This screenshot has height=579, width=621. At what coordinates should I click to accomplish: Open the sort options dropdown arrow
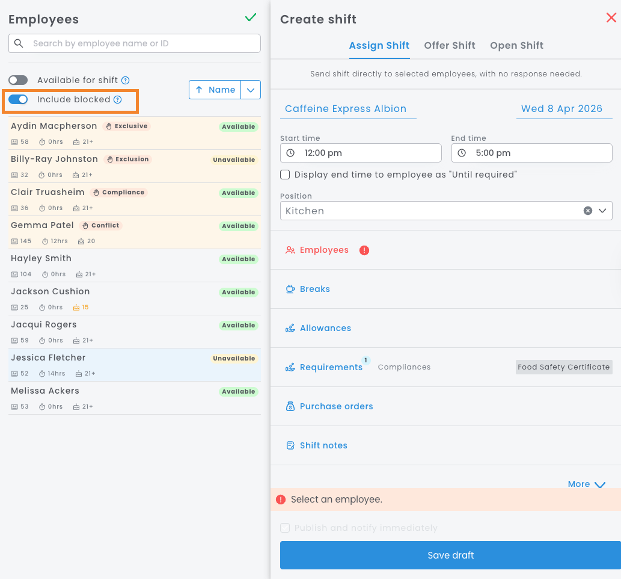pos(251,90)
